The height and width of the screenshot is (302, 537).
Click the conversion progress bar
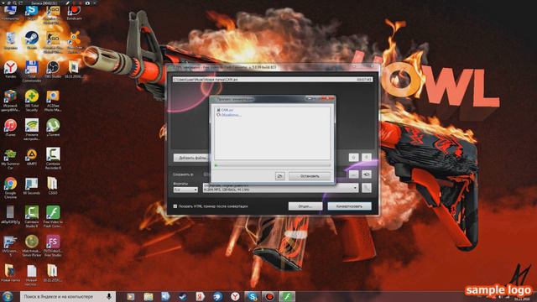tap(272, 165)
